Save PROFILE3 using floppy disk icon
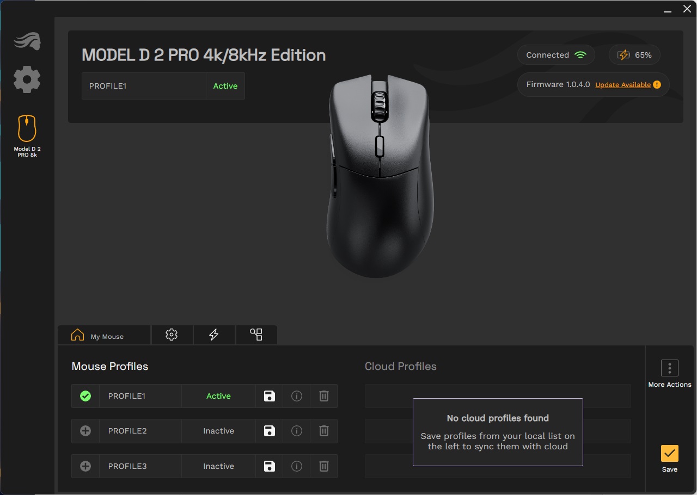This screenshot has height=495, width=697. pos(270,466)
